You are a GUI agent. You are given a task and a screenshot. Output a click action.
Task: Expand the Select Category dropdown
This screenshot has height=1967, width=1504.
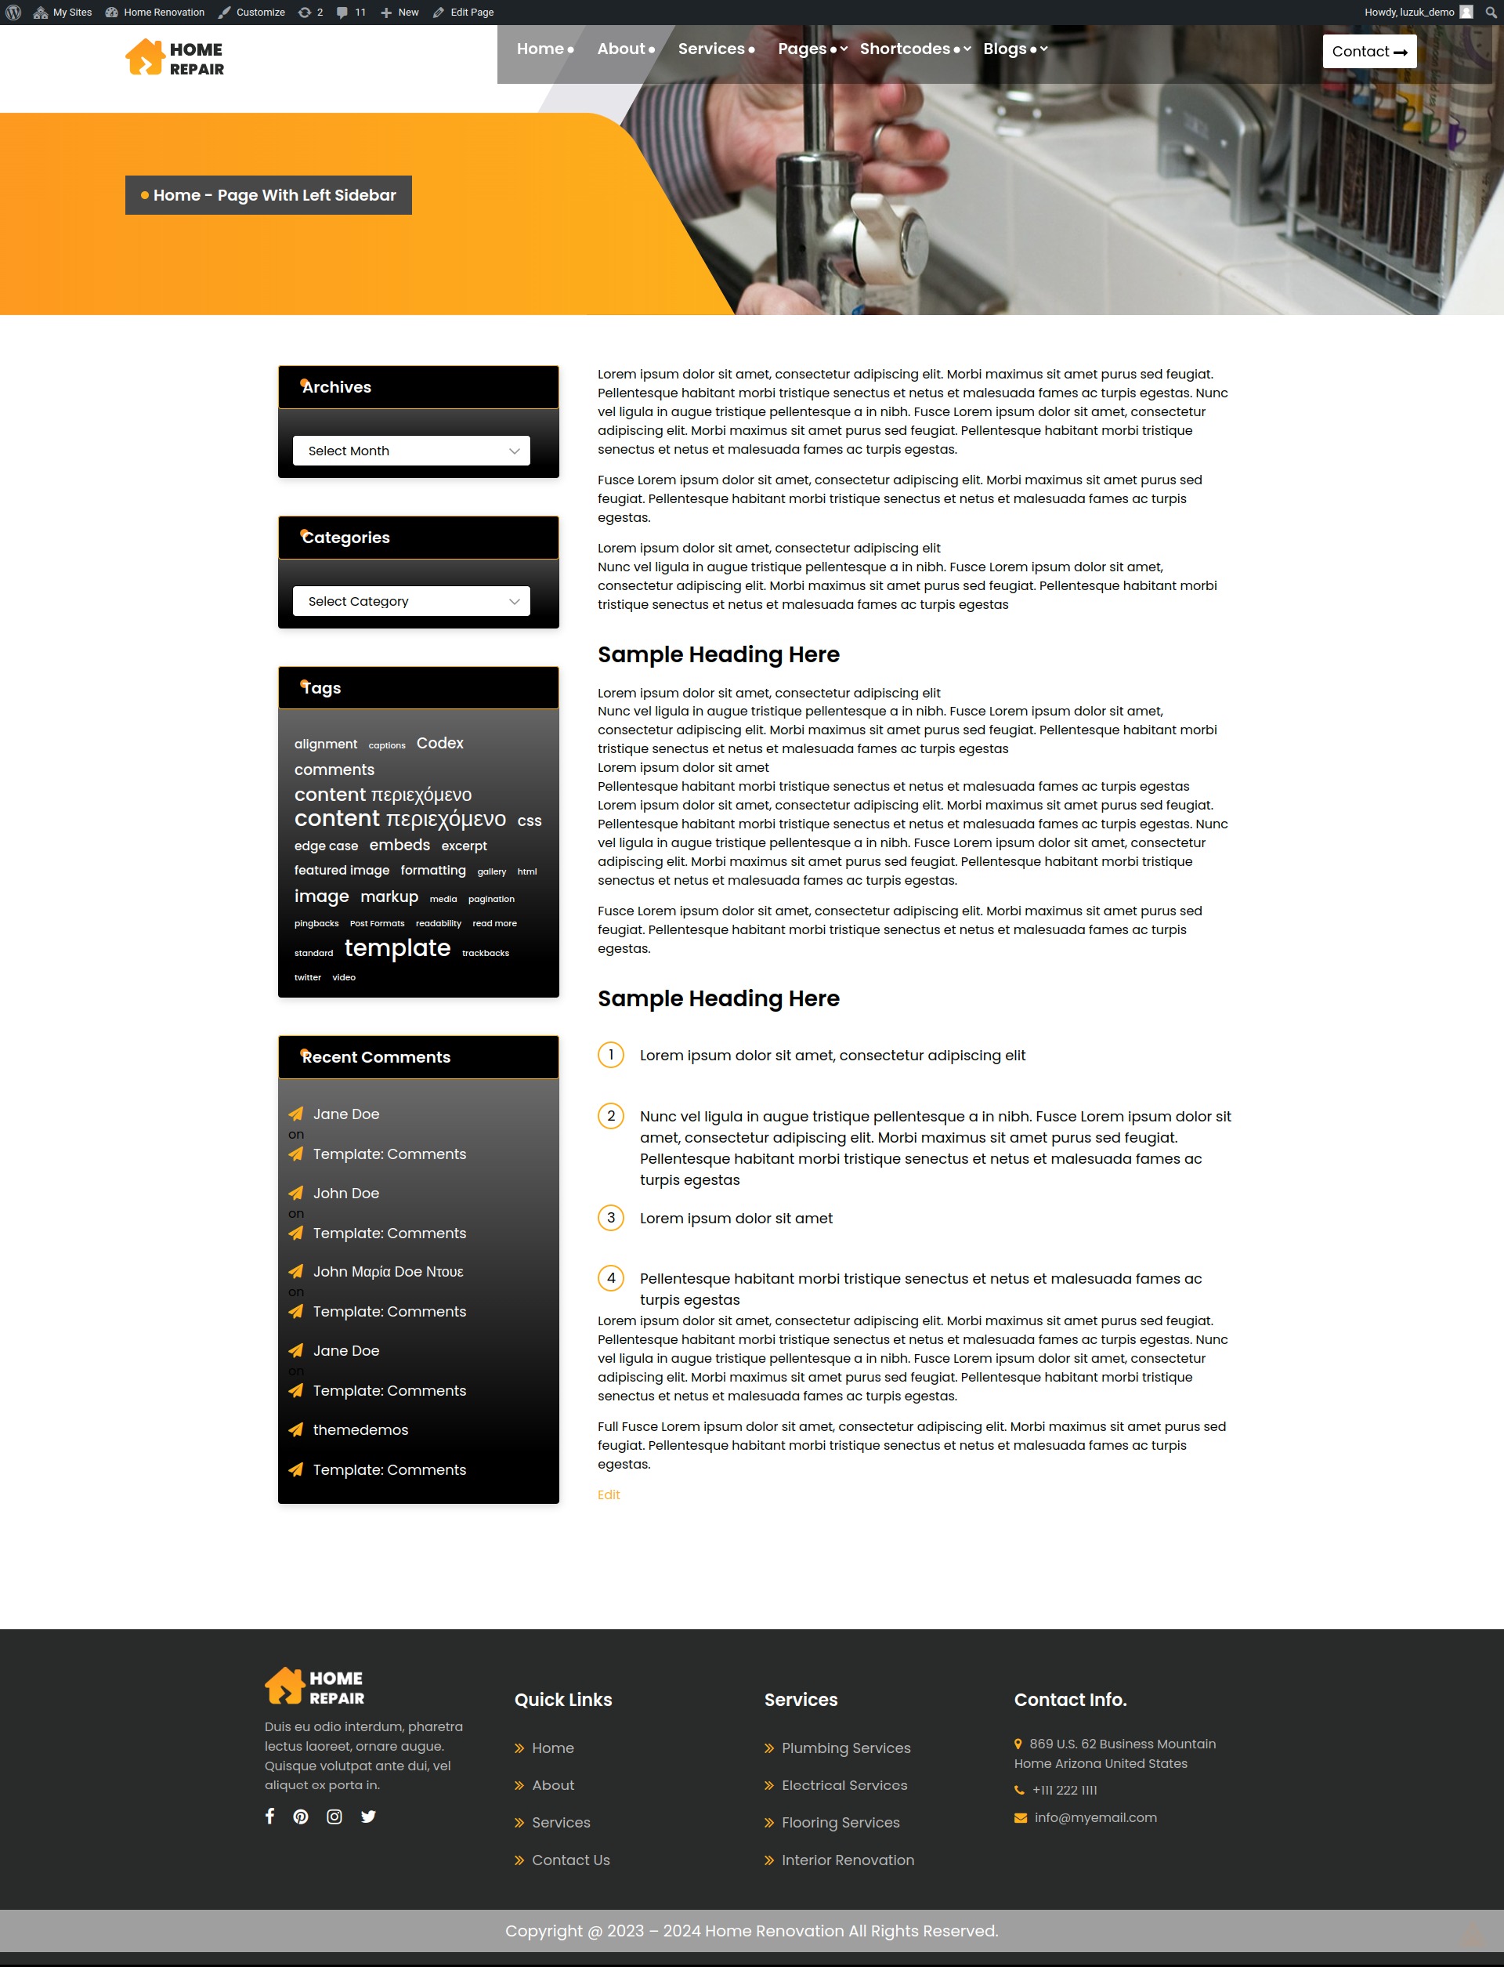pos(414,600)
